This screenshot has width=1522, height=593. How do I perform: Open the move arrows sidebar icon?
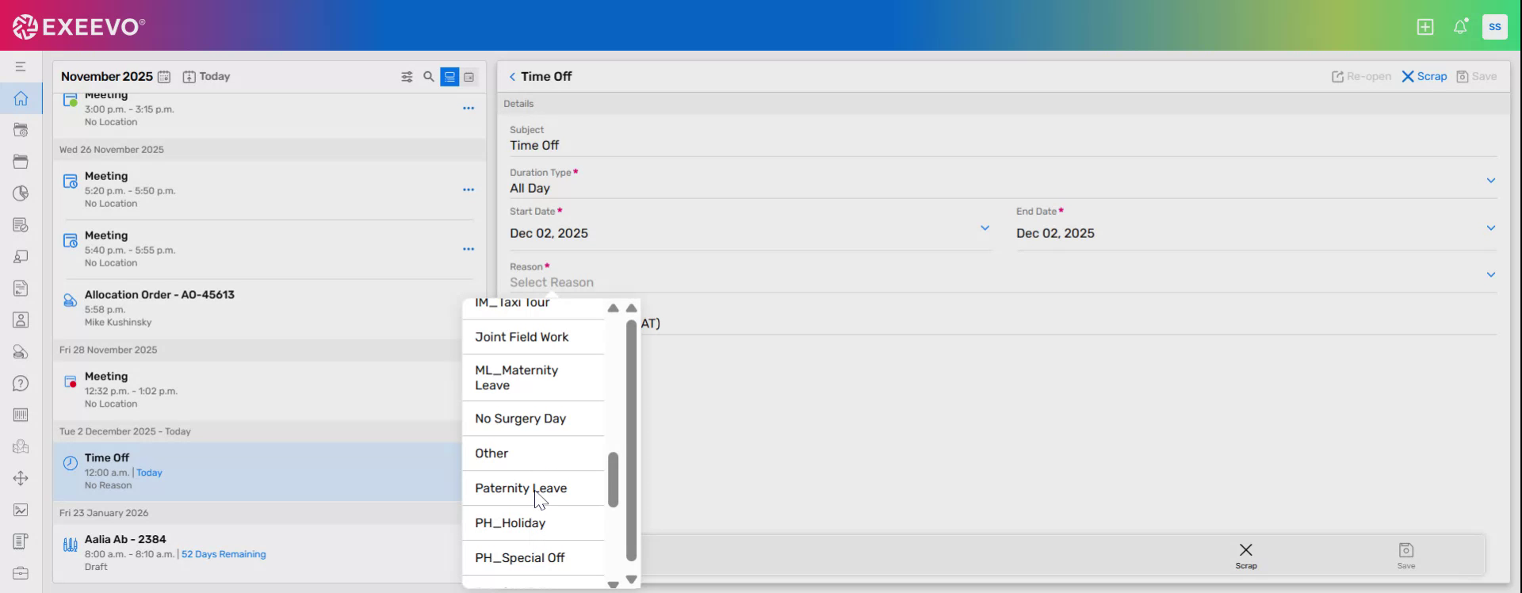coord(21,478)
